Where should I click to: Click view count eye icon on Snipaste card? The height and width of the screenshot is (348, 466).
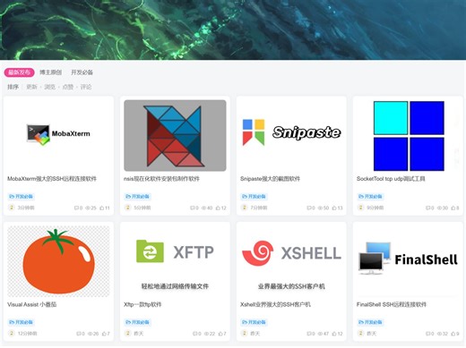click(320, 208)
